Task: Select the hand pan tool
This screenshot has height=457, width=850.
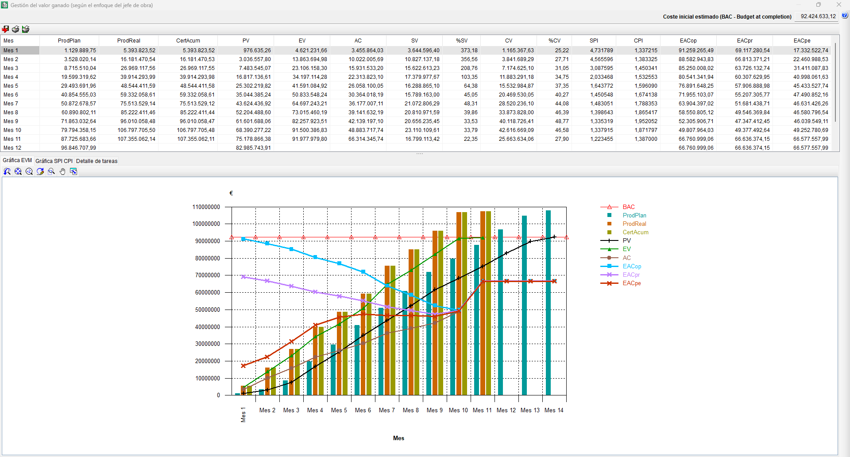Action: (x=62, y=172)
